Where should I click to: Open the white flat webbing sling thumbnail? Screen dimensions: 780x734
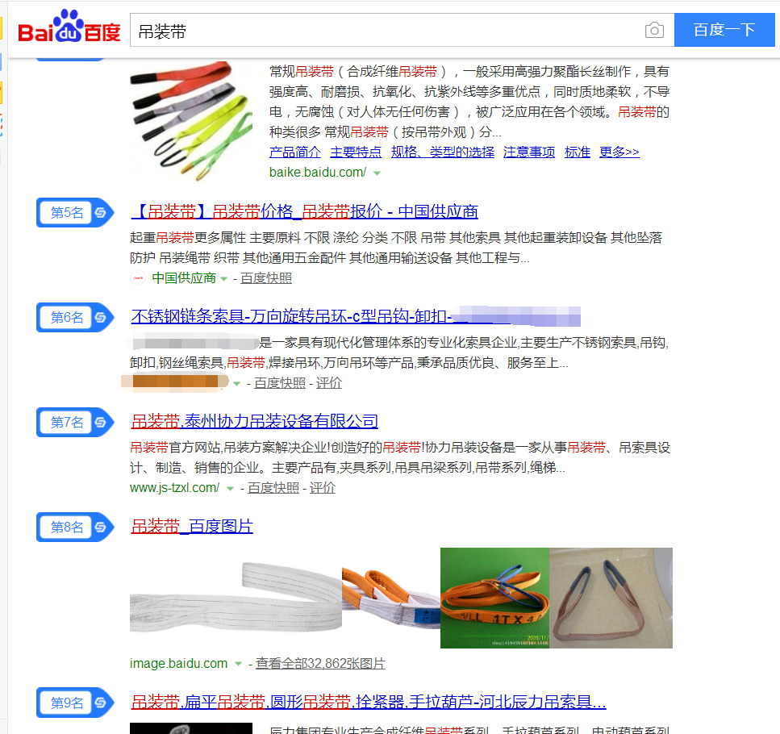click(x=236, y=598)
